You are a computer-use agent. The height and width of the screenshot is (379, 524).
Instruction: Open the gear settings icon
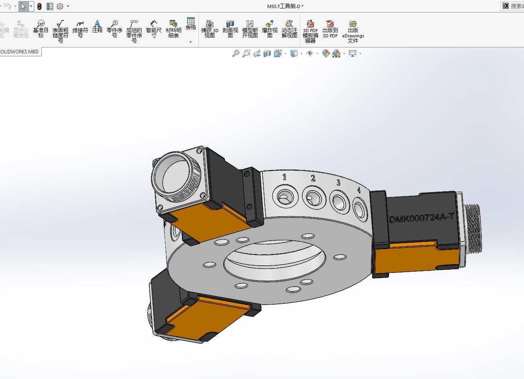click(60, 6)
